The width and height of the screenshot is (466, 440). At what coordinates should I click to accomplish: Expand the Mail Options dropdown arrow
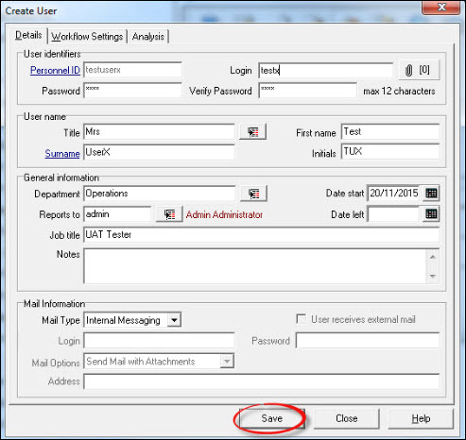[x=227, y=361]
